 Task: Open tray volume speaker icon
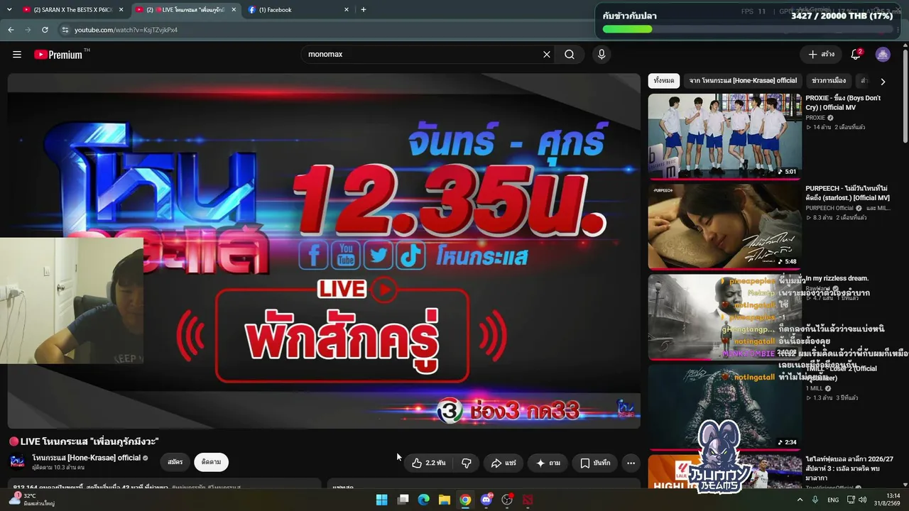click(x=863, y=500)
